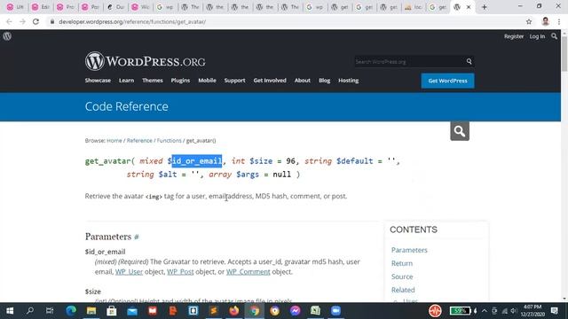The height and width of the screenshot is (319, 568).
Task: Open Task View in the taskbar
Action: (50, 311)
